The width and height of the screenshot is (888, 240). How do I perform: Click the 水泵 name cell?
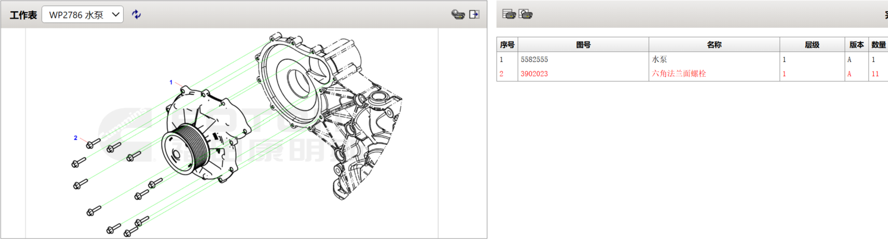pos(659,60)
